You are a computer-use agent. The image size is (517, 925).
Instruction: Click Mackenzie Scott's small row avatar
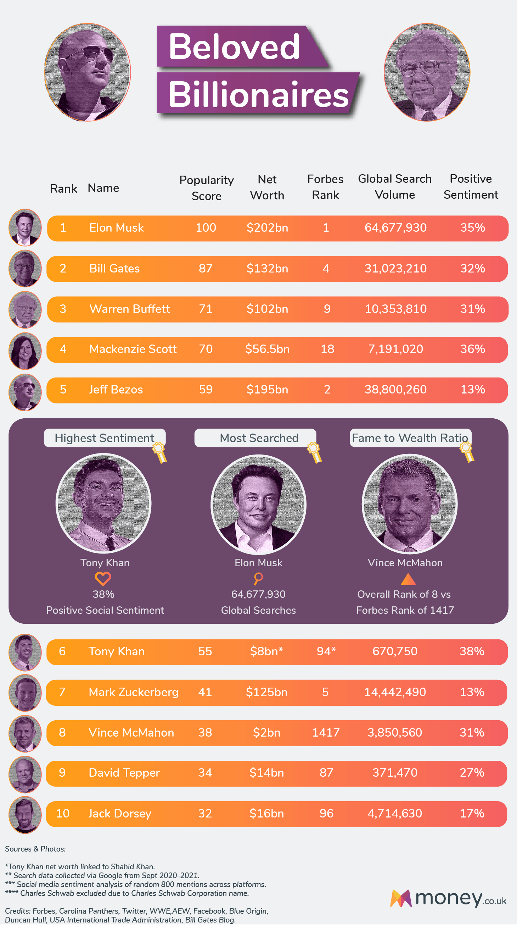(x=25, y=351)
